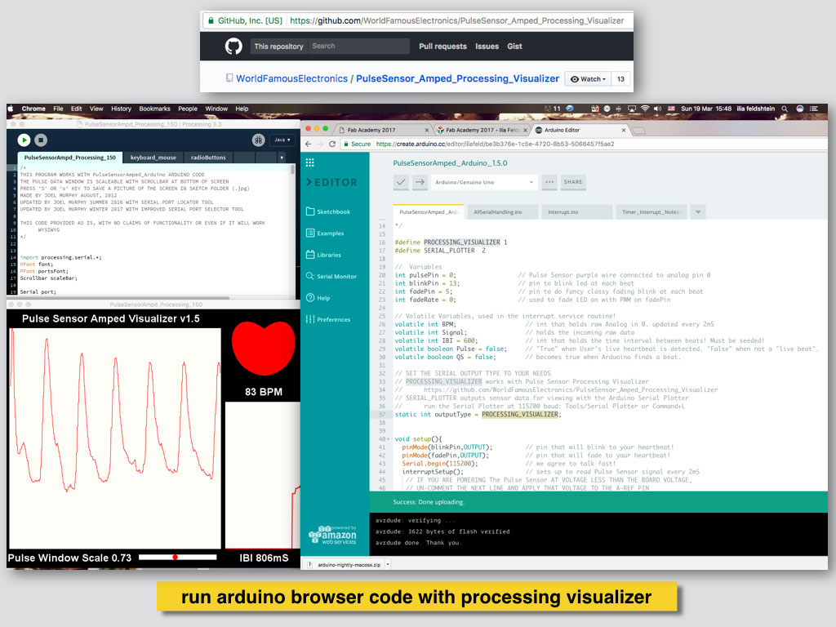Open PulseSensor_Amped_Processing_Visualizer repo link
The image size is (836, 627).
(457, 78)
